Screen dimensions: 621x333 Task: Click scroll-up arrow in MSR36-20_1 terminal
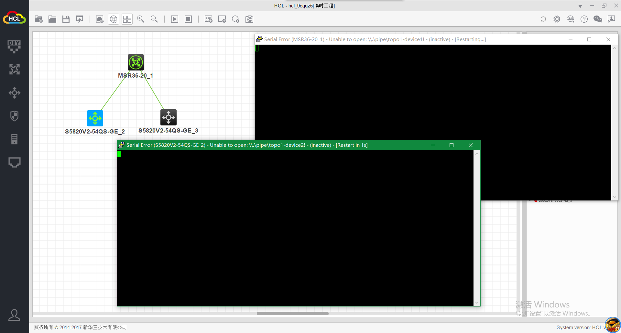pyautogui.click(x=615, y=48)
